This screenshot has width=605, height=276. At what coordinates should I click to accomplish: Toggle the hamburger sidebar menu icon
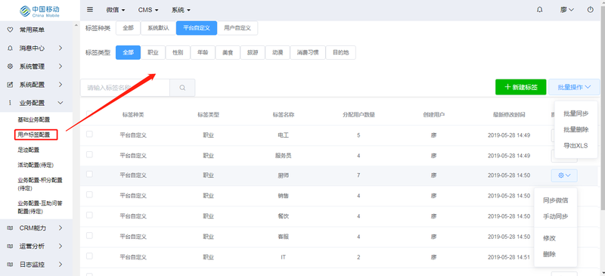coord(90,10)
